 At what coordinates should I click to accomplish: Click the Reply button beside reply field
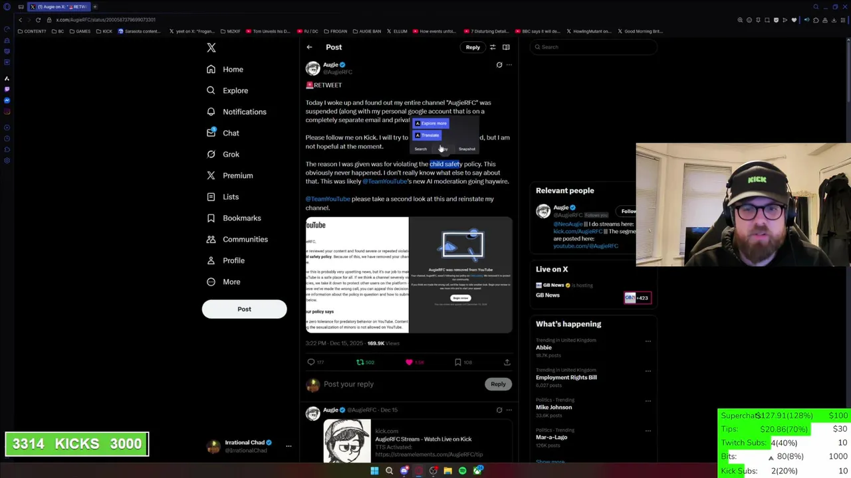498,384
